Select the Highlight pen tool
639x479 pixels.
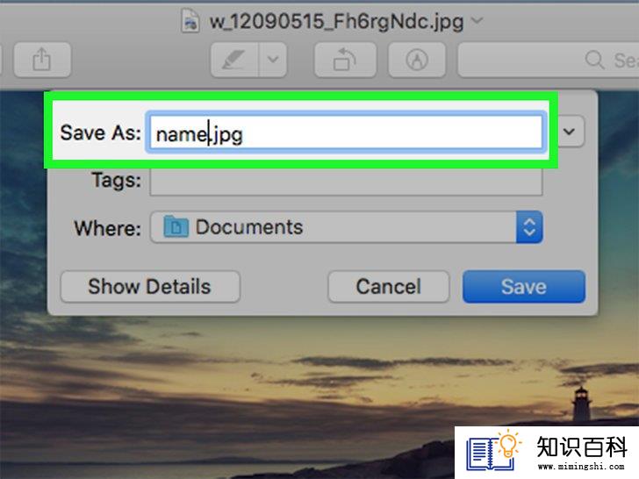234,60
